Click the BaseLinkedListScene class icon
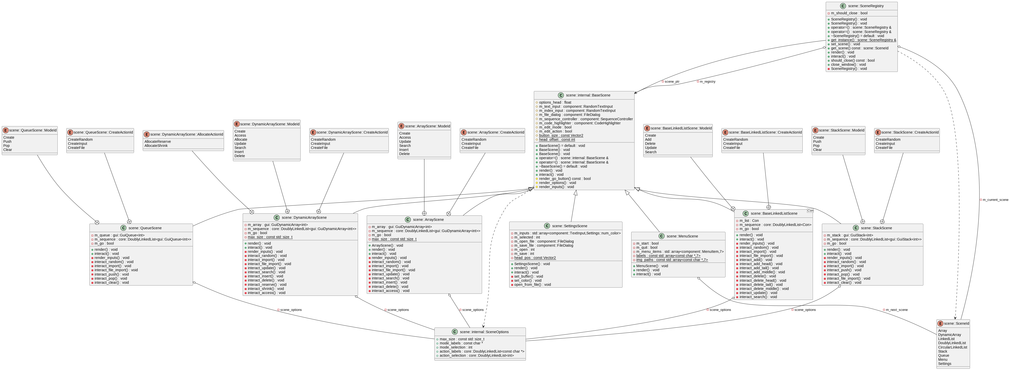The image size is (1010, 370). pos(746,214)
